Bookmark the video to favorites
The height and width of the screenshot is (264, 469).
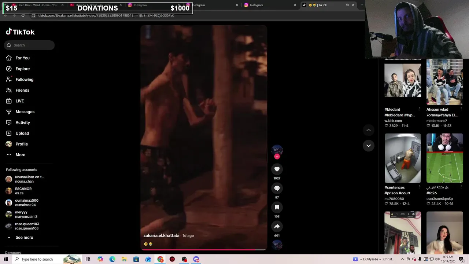pos(277,207)
